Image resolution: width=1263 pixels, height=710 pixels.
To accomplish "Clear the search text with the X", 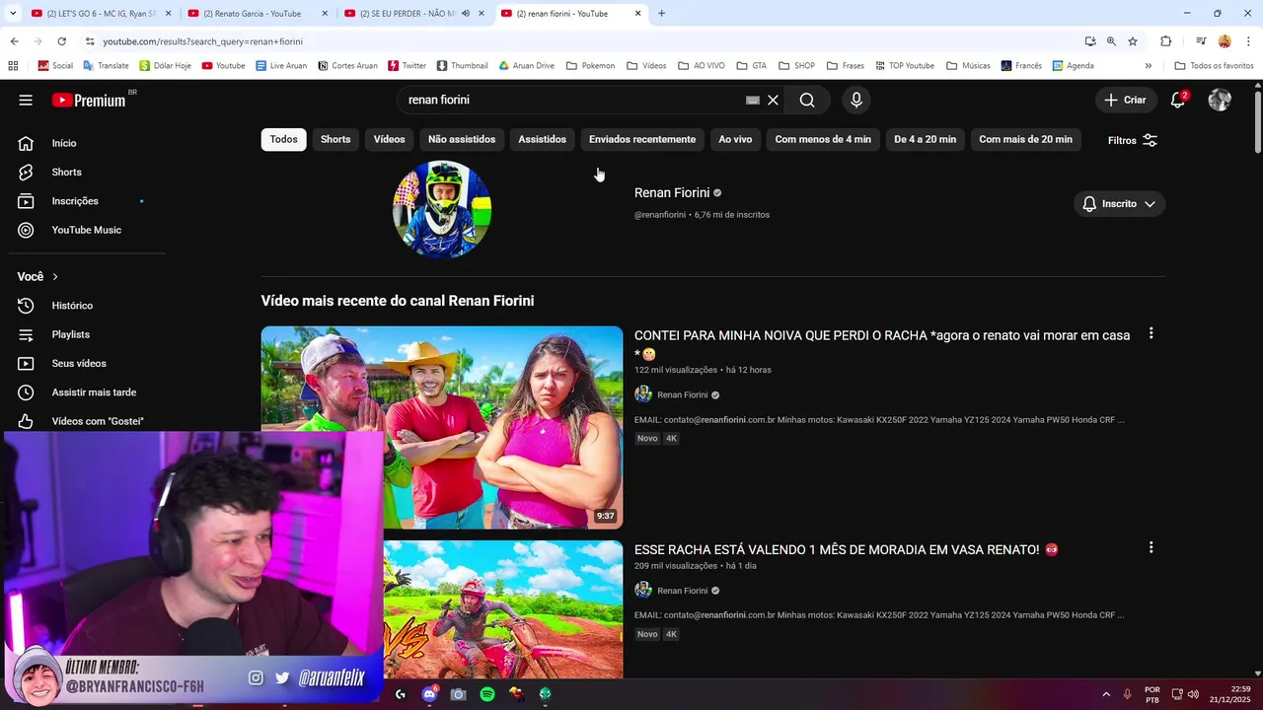I will [x=774, y=100].
